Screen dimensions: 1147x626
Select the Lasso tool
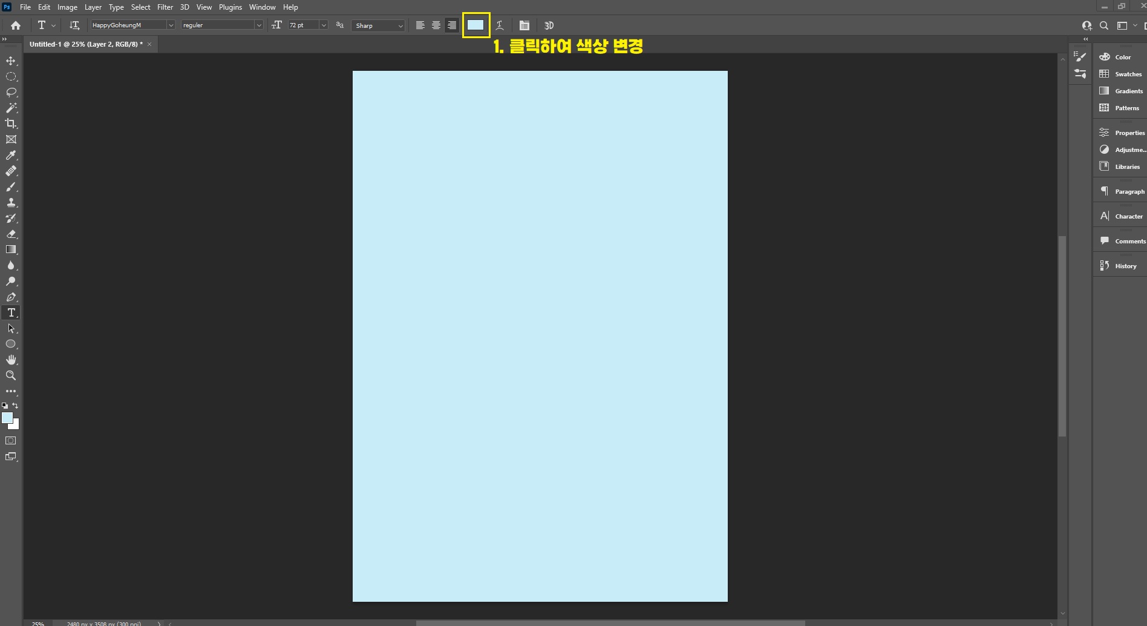(11, 92)
